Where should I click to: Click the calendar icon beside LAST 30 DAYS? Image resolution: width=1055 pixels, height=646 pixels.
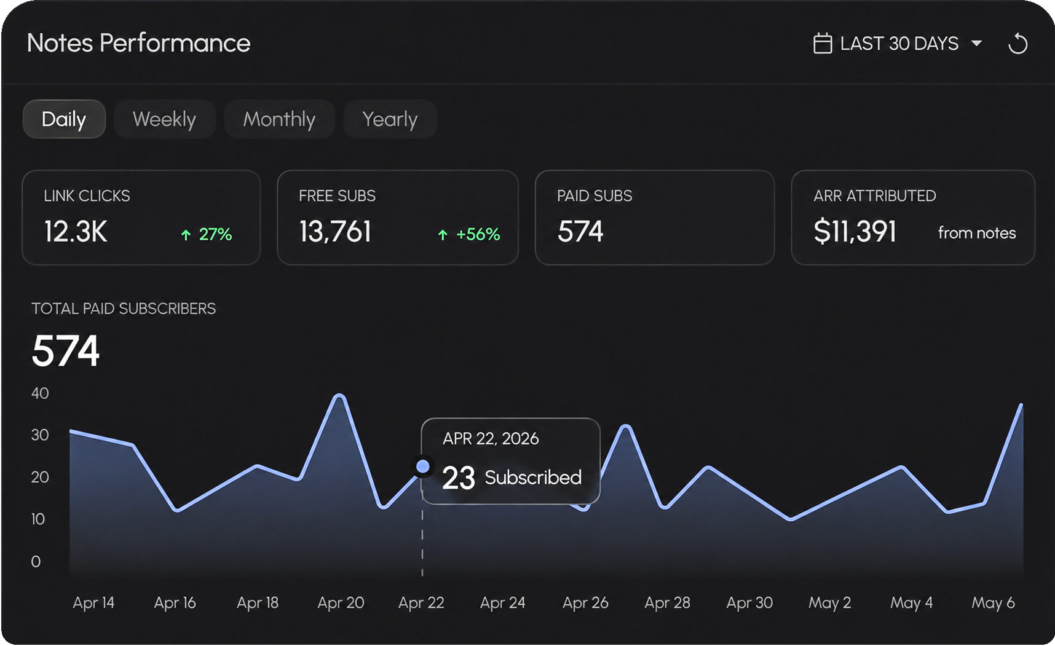click(823, 44)
